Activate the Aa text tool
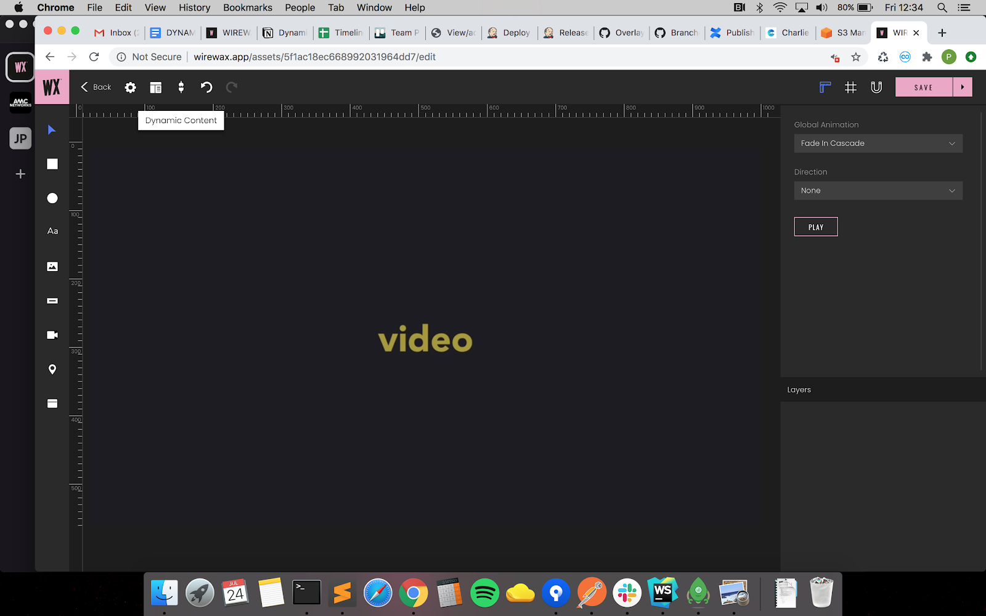This screenshot has width=986, height=616. (52, 232)
